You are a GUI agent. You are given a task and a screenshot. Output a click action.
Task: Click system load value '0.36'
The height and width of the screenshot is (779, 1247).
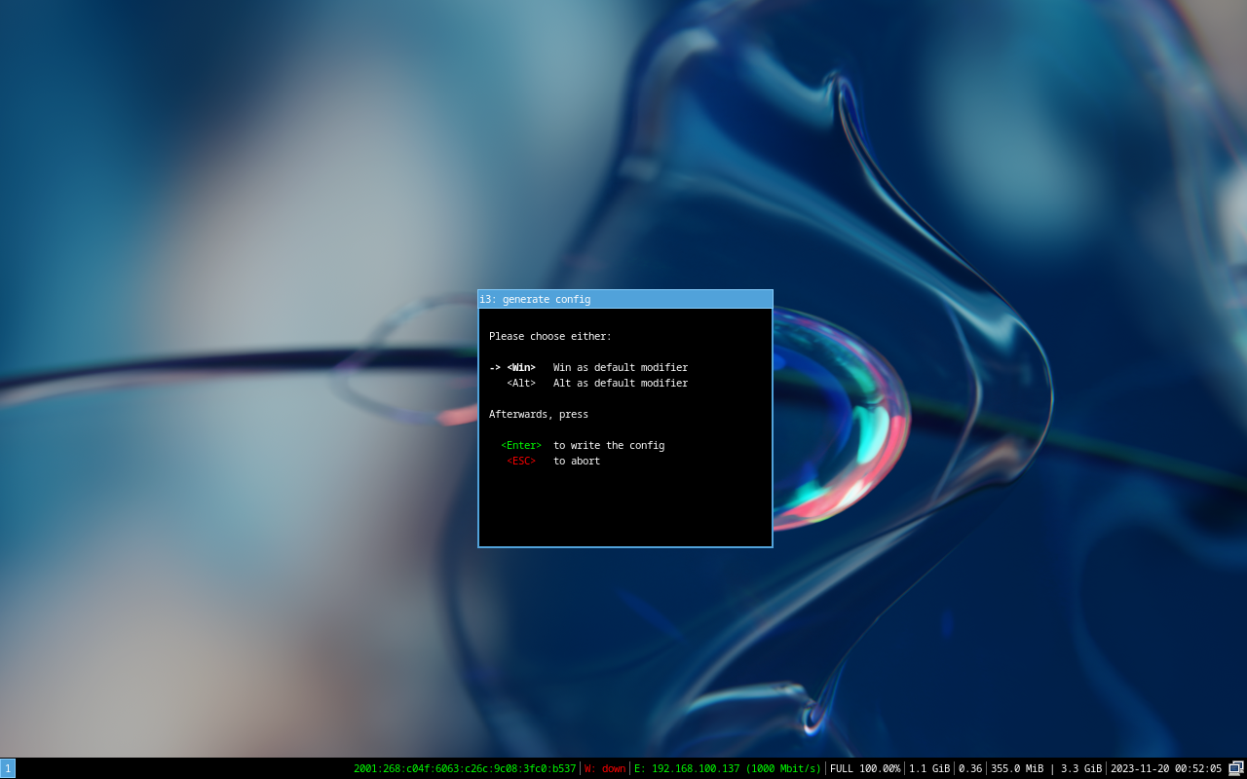(970, 768)
